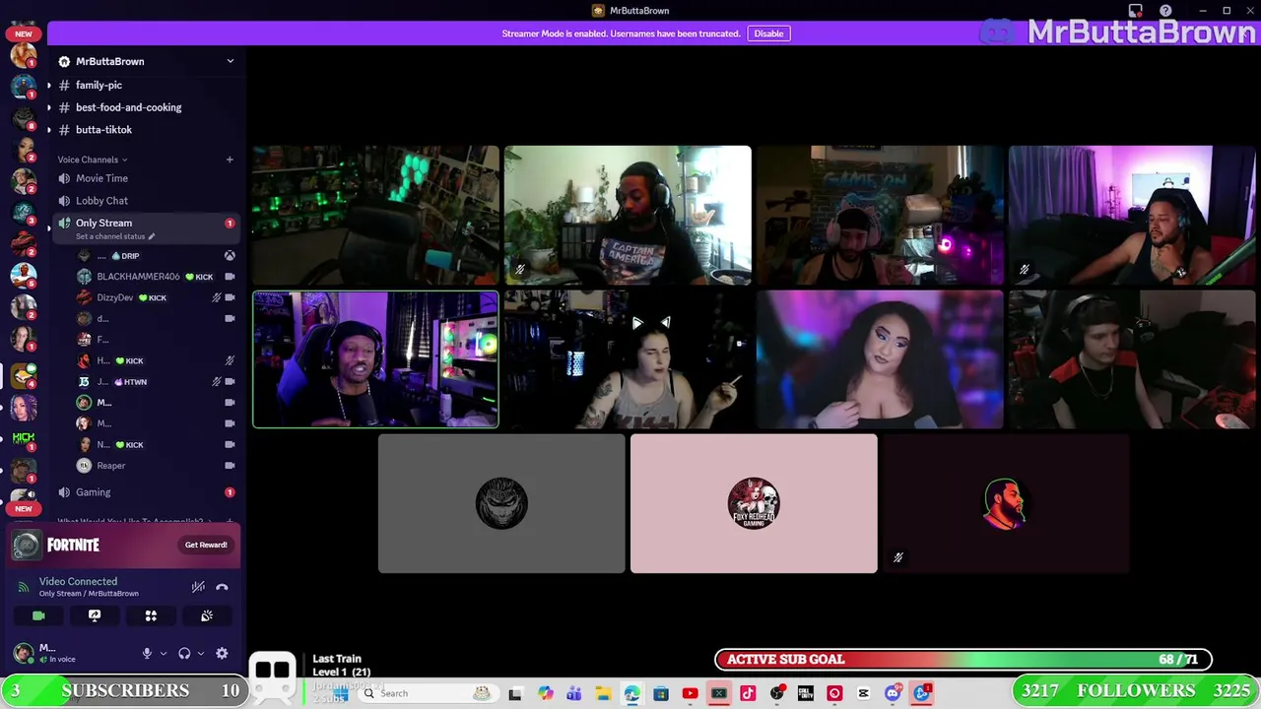
Task: Mute the microphone in user panel
Action: tap(147, 653)
